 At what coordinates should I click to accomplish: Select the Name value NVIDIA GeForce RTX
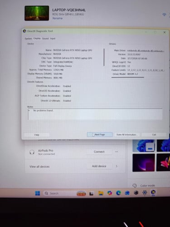(x=73, y=50)
